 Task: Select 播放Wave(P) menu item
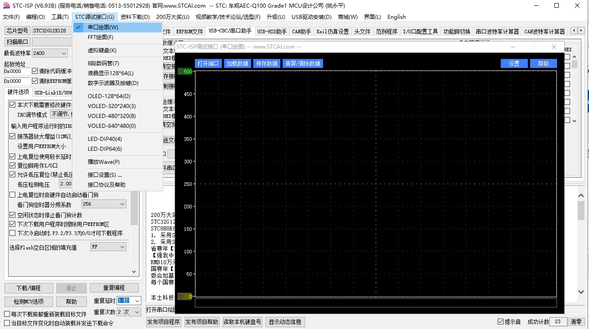coord(103,162)
